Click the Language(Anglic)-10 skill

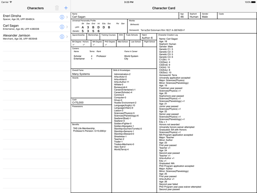(125, 105)
